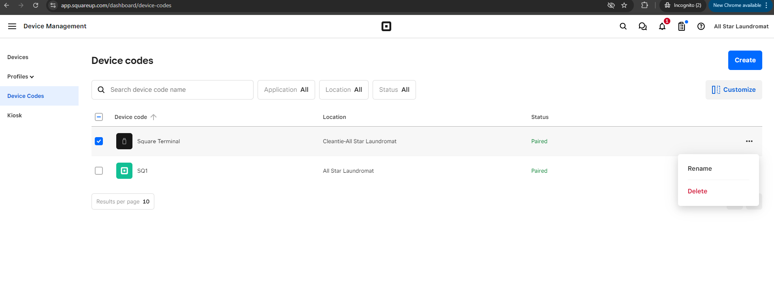Click the search device code name field

click(178, 90)
